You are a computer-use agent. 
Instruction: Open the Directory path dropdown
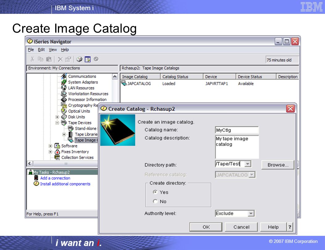(x=248, y=164)
